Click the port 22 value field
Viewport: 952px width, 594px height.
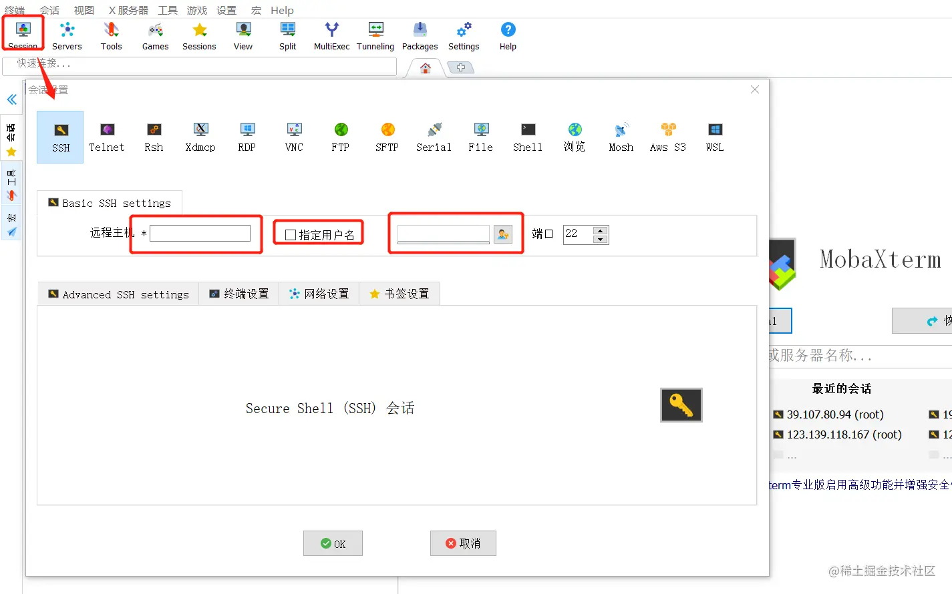579,234
